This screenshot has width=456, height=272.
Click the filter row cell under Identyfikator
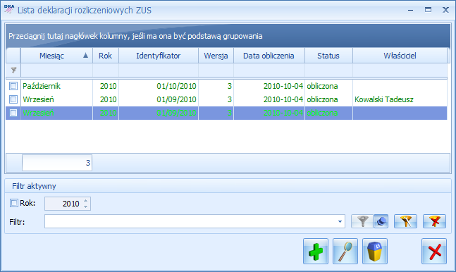pos(159,70)
